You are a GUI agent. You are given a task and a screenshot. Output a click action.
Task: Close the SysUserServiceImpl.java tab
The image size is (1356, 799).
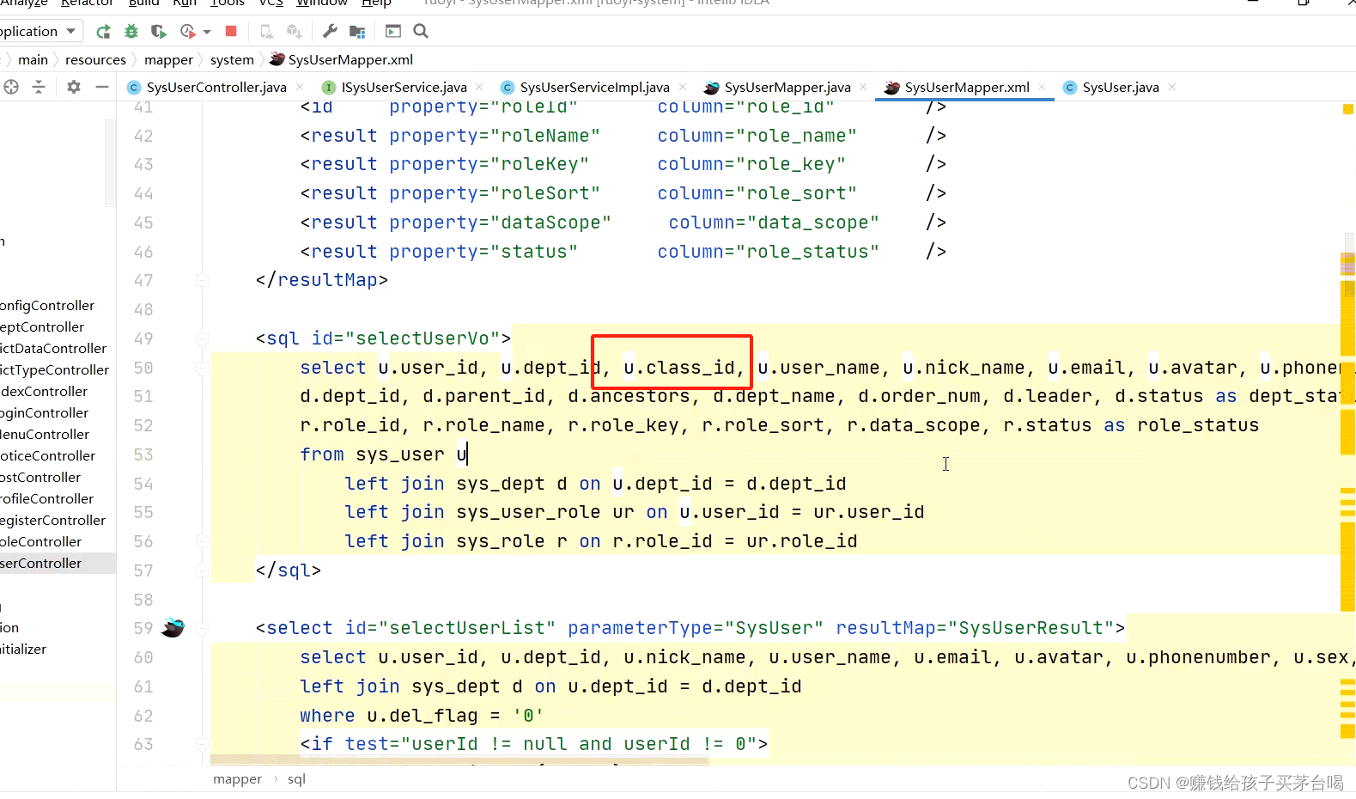[x=683, y=87]
